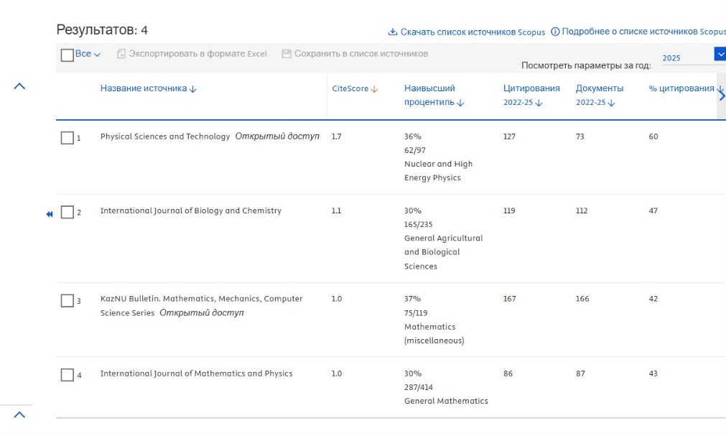This screenshot has width=726, height=436.
Task: Click General Agricultural and Biological Sciences
Action: coord(444,252)
